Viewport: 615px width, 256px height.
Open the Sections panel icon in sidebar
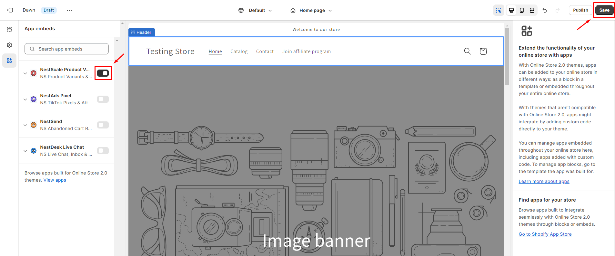[x=9, y=29]
